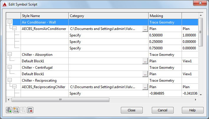Click the Masking column header
This screenshot has height=119, width=209.
click(165, 16)
